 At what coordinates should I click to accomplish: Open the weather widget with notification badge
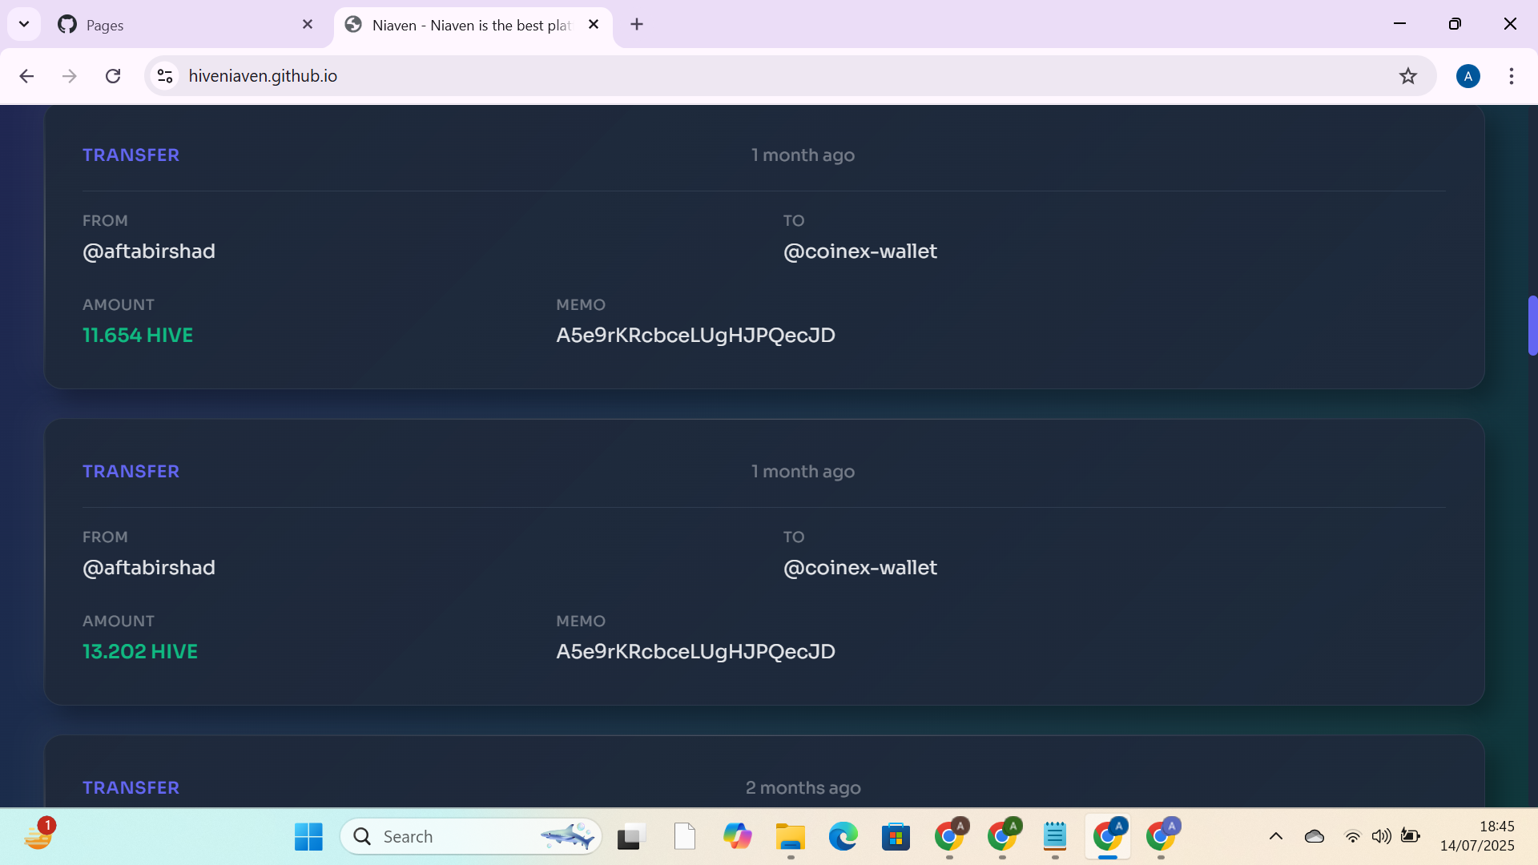pyautogui.click(x=38, y=835)
